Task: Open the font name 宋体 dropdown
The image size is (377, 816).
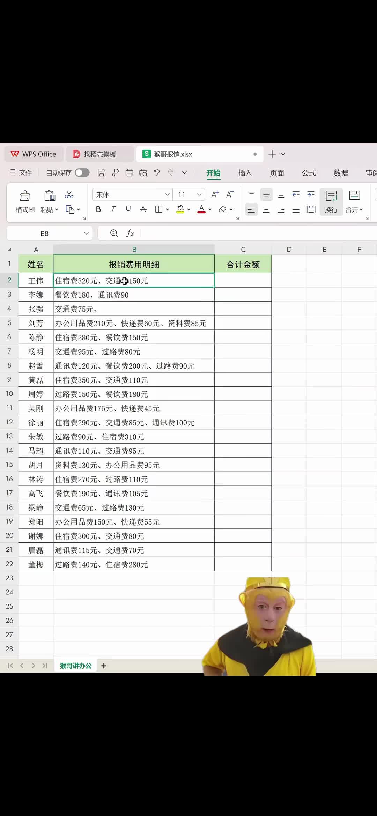Action: click(168, 194)
